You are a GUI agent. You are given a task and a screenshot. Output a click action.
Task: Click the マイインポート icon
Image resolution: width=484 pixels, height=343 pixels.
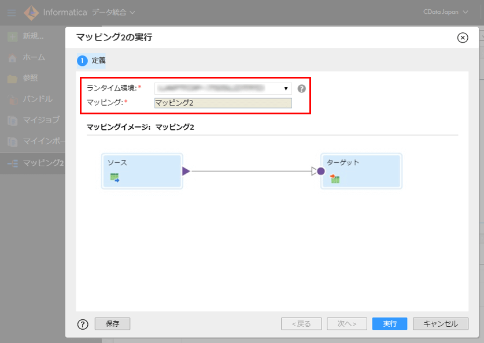click(12, 141)
